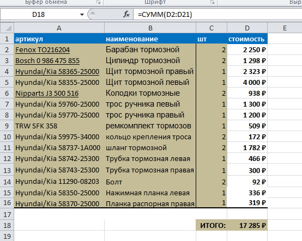Select row 17 header
Viewport: 302px width, 241px height.
point(7,214)
